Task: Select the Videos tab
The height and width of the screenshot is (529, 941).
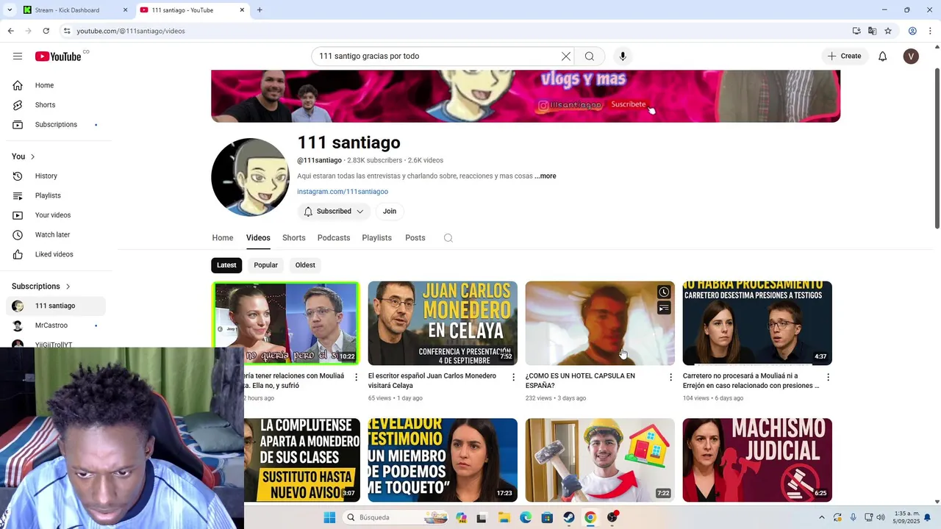Action: coord(258,238)
